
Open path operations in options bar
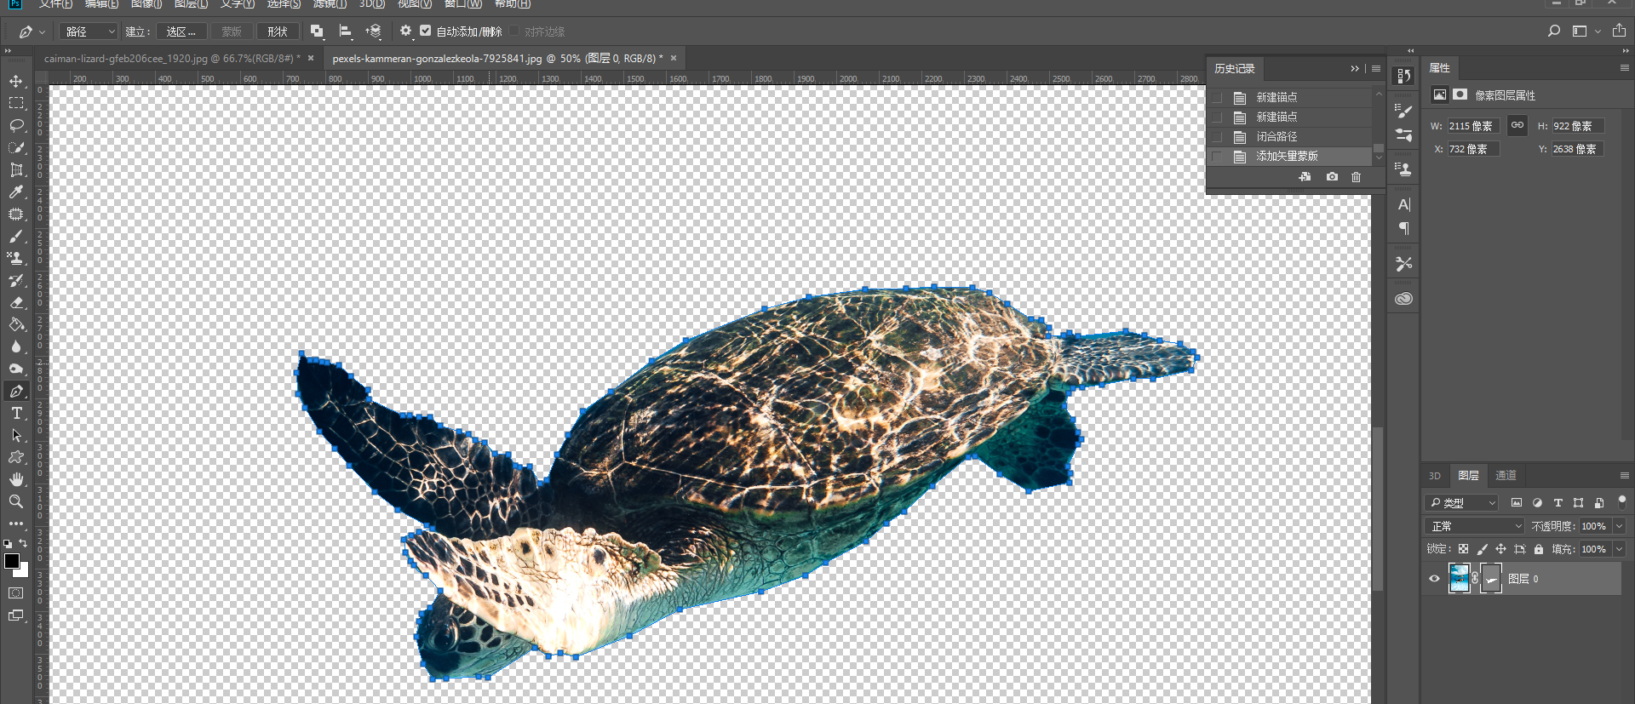317,31
